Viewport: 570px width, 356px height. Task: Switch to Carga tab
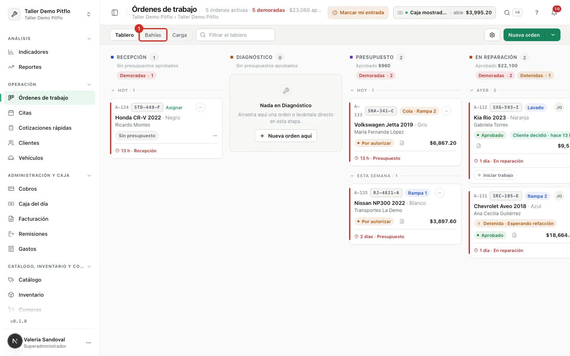point(179,35)
